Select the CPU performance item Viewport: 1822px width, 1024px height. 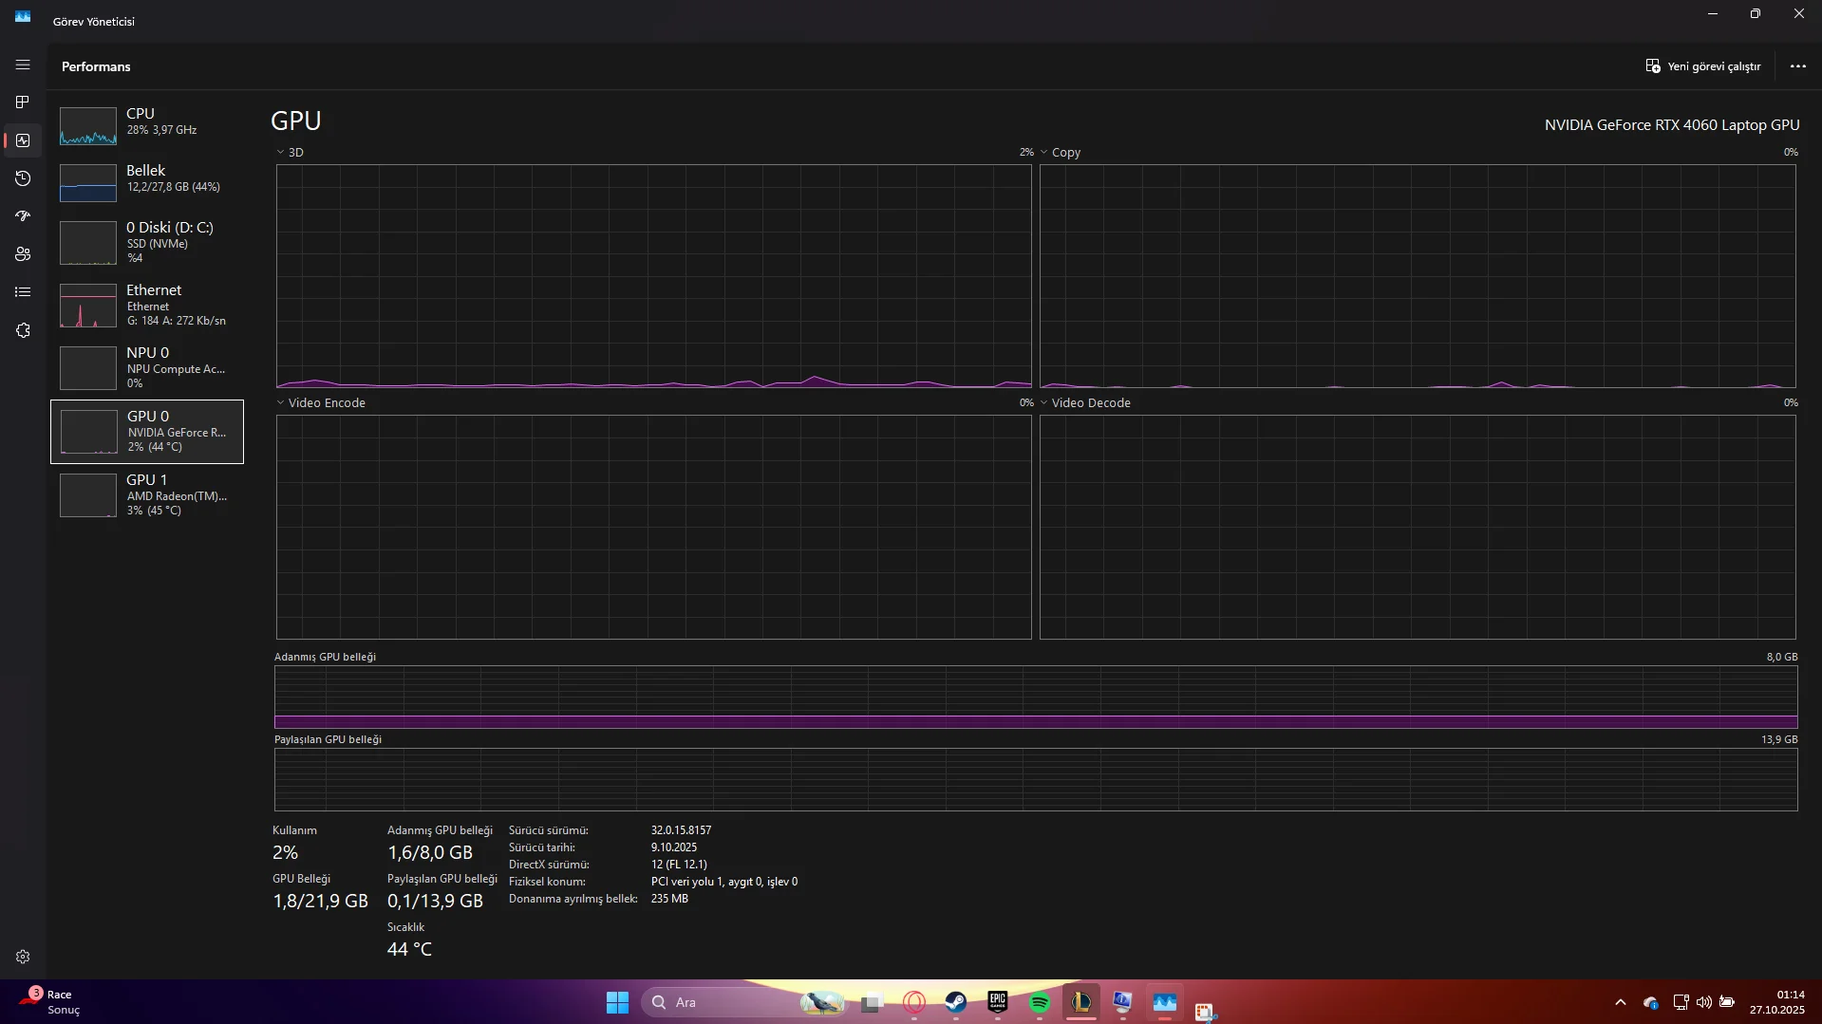click(x=147, y=124)
